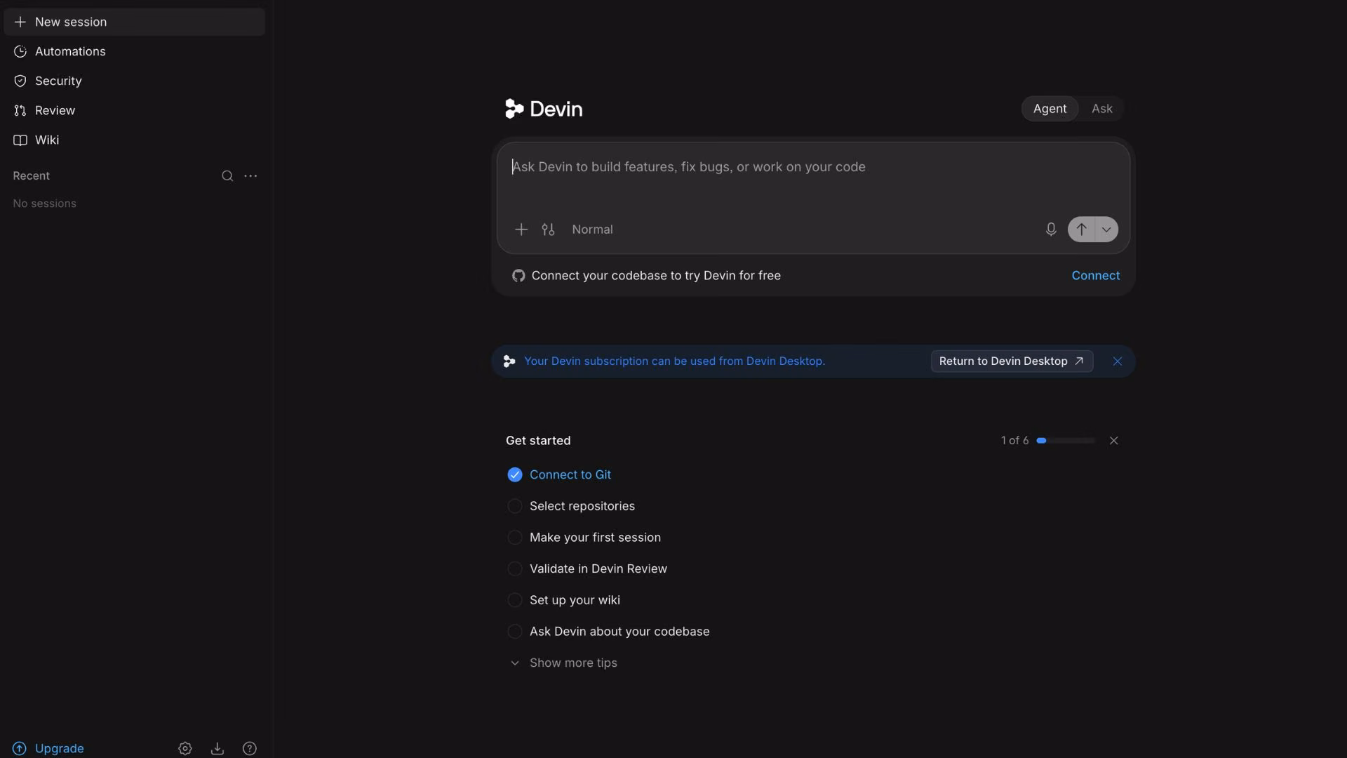Click the 1 of 6 progress text
Screen dimensions: 1347x758
pos(1014,441)
